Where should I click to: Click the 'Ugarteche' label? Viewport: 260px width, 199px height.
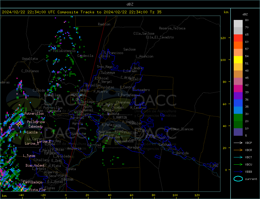pyautogui.click(x=78, y=134)
